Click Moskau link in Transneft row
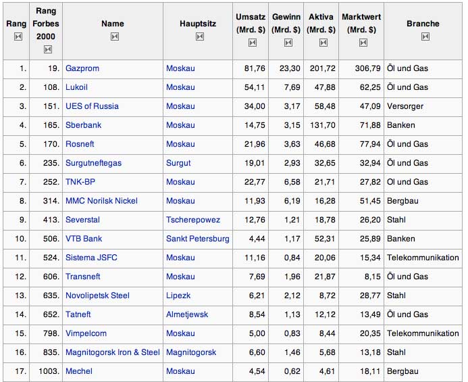This screenshot has width=468, height=382. click(x=180, y=277)
